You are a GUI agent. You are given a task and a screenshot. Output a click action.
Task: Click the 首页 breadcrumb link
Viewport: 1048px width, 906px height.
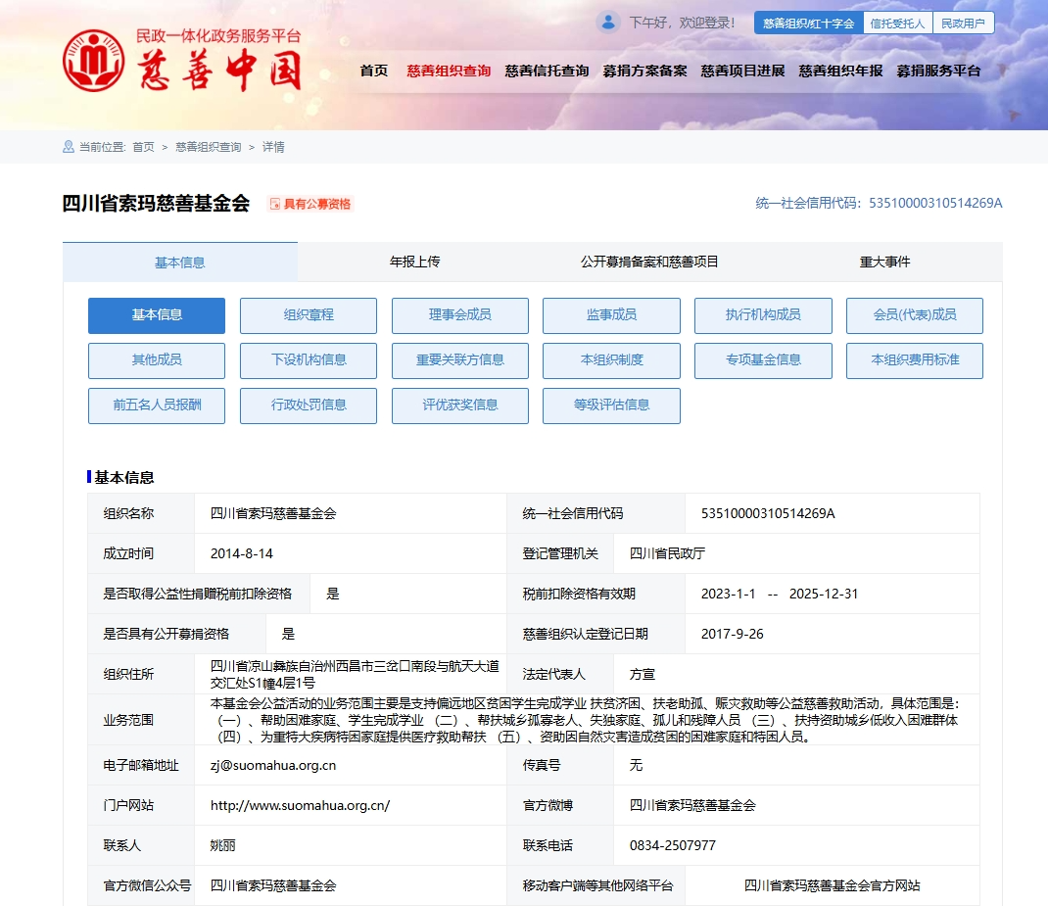tap(143, 147)
